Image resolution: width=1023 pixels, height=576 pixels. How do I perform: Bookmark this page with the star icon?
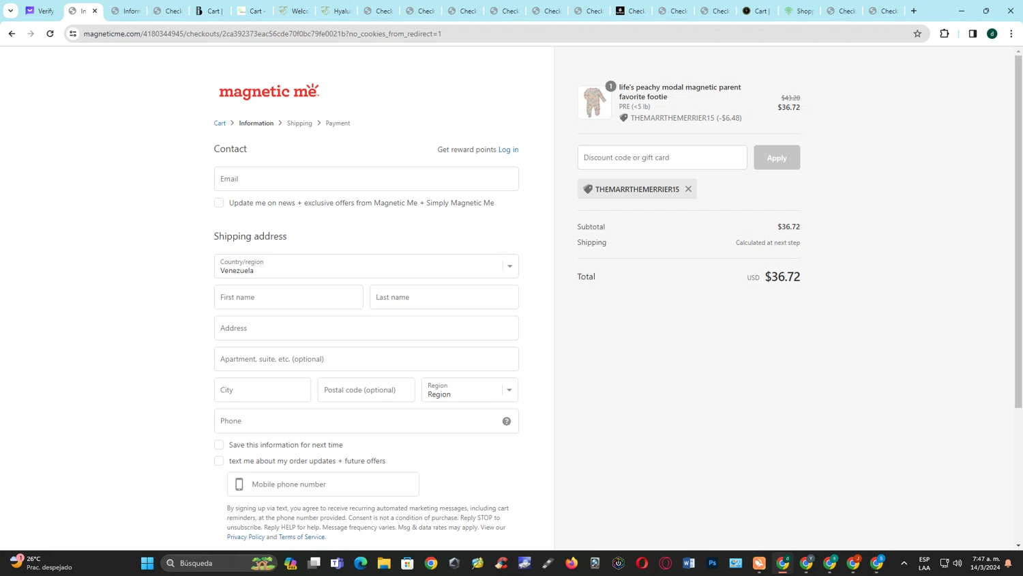click(917, 33)
